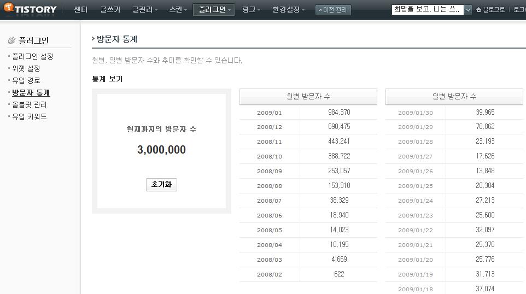Click the 현재까지의 방문자 수 label
Image resolution: width=526 pixels, height=294 pixels.
click(161, 130)
